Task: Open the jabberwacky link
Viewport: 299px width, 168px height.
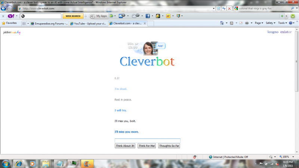Action: [12, 32]
